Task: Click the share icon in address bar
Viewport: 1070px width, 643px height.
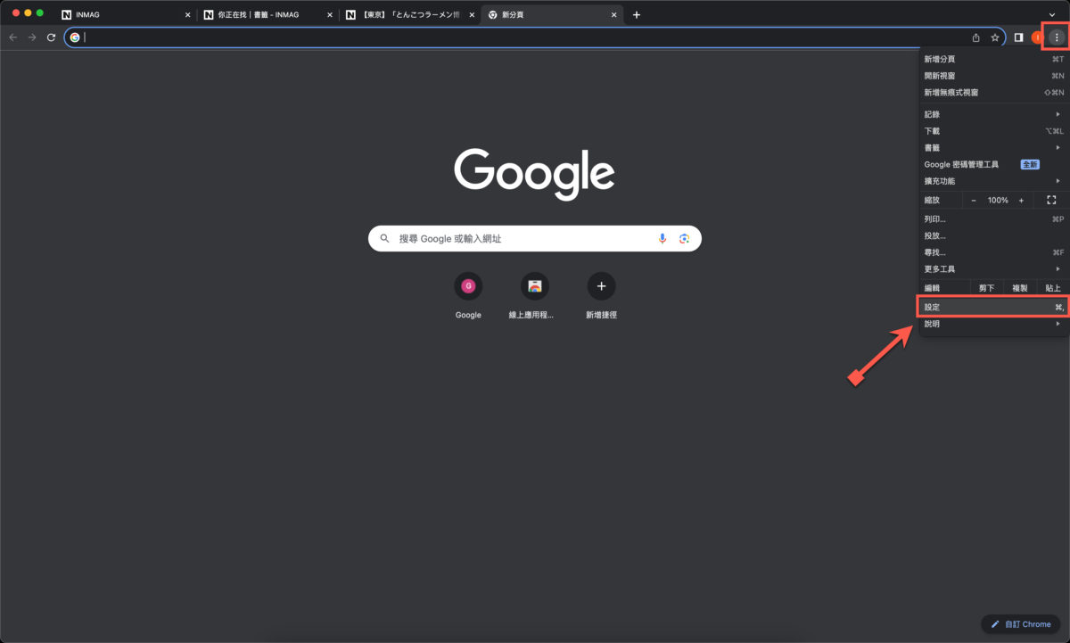Action: point(975,37)
